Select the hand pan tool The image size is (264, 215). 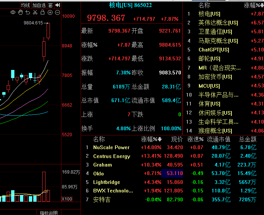20,12
